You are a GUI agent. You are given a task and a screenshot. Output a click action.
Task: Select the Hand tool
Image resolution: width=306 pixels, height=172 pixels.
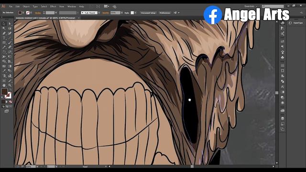(4, 85)
